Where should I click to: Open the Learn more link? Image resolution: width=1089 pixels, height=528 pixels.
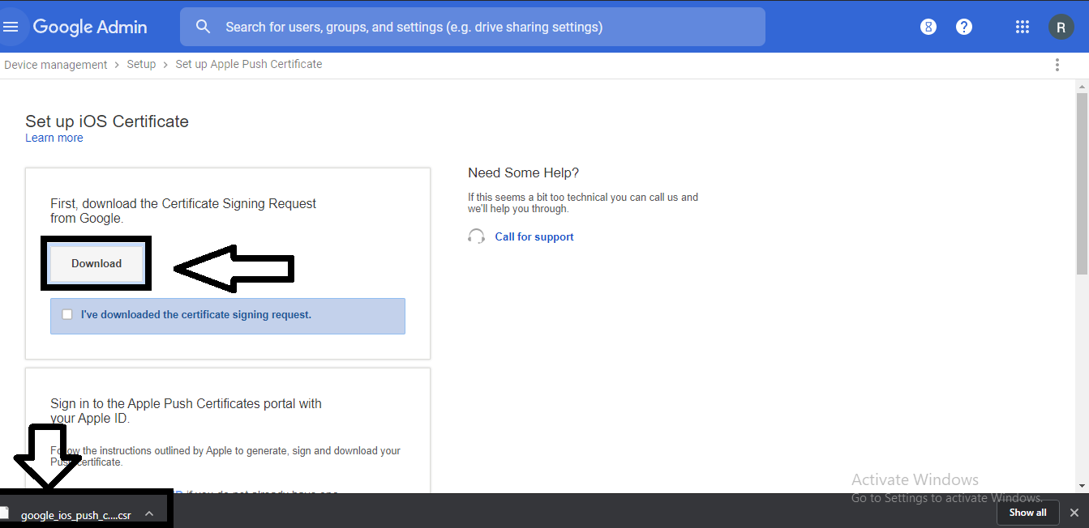54,138
